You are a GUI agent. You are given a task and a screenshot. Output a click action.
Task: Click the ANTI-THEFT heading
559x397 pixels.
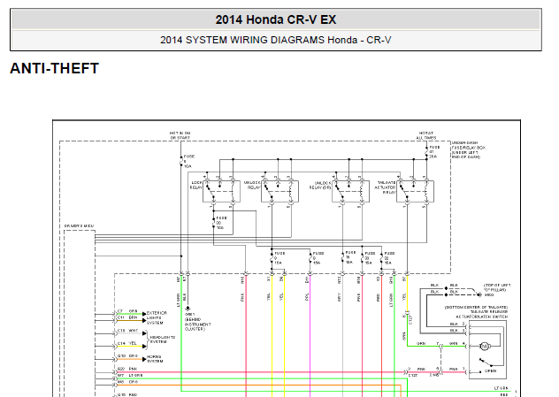(54, 68)
